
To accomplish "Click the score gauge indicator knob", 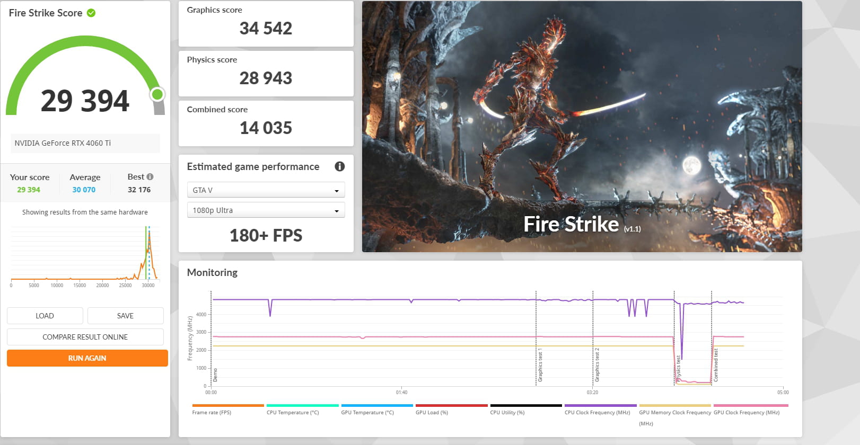I will point(157,95).
